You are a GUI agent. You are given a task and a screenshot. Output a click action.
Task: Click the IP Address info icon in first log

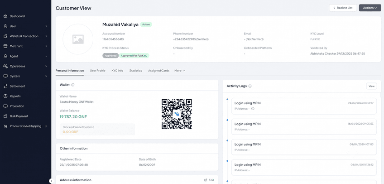253,109
